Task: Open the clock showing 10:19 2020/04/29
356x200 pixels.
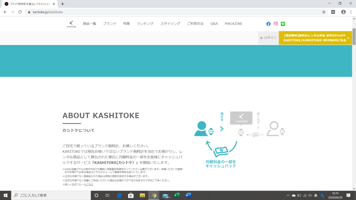Action: pyautogui.click(x=335, y=195)
